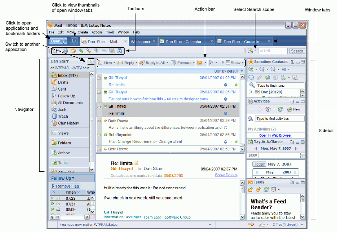Click the Show Details link
Image resolution: width=337 pixels, height=232 pixels.
coord(226,175)
